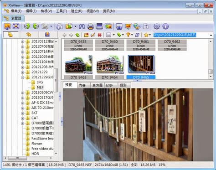This screenshot has height=170, width=216.
Task: Refresh the file list icon
Action: pyautogui.click(x=137, y=35)
